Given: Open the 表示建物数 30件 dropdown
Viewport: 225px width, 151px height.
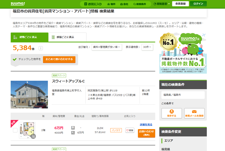Looking at the screenshot, I should [x=147, y=47].
